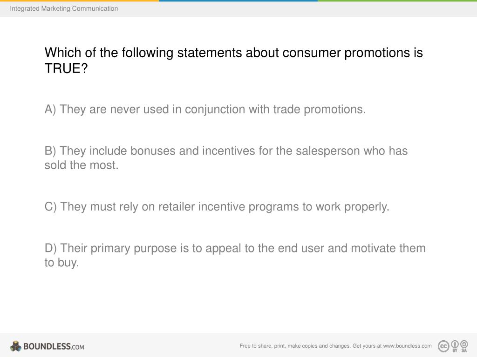Viewport: 477px width, 357px height.
Task: Click the Boundless cube logo icon
Action: [x=15, y=346]
